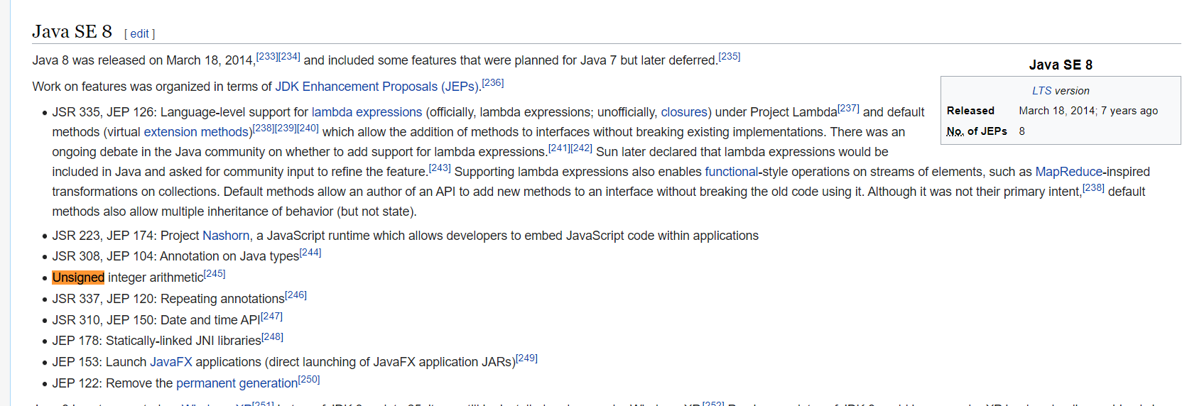Open citation [244] after Annotation on Java types
The width and height of the screenshot is (1187, 406).
pos(310,252)
